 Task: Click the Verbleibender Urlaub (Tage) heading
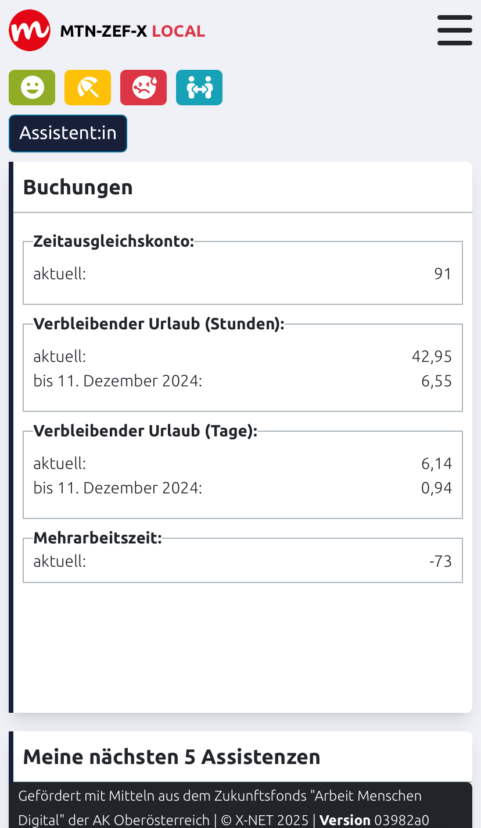point(145,431)
